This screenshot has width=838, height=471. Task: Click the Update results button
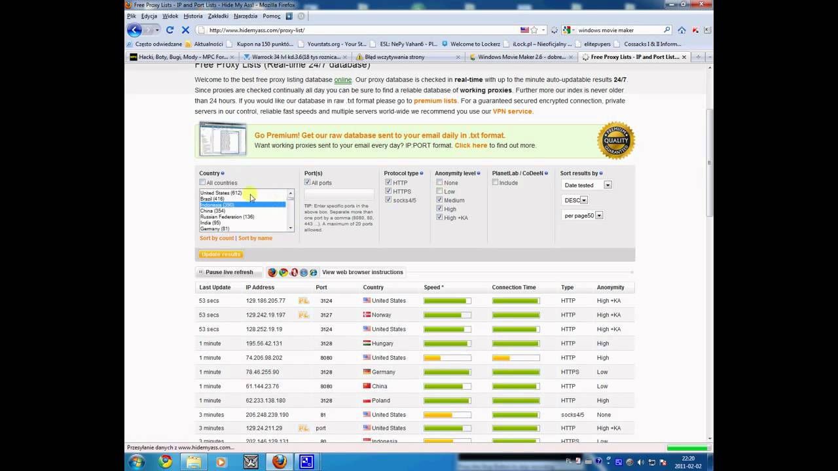pyautogui.click(x=221, y=254)
